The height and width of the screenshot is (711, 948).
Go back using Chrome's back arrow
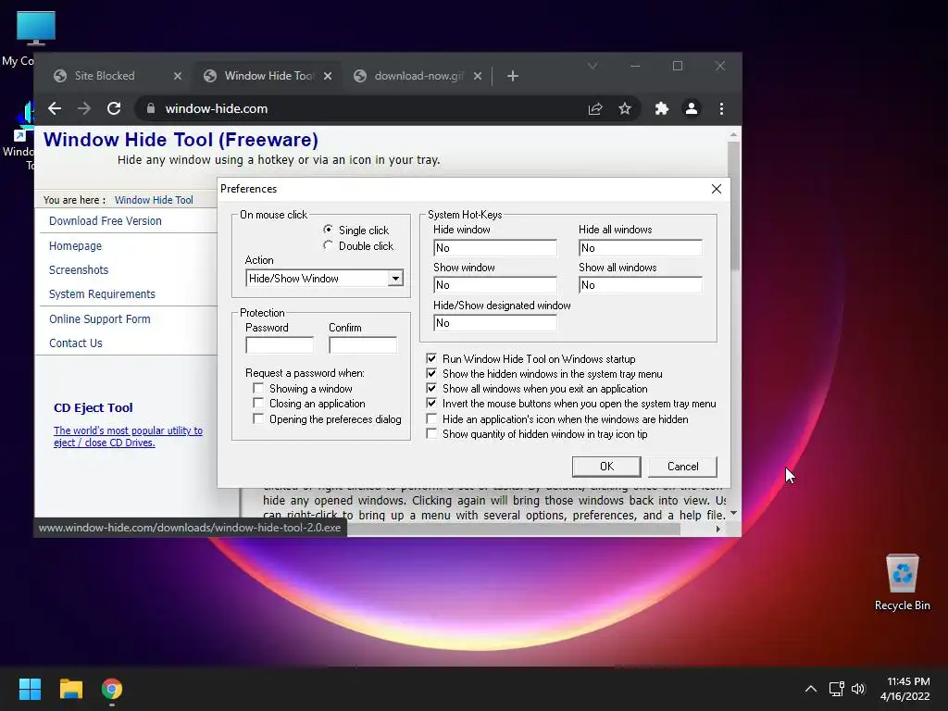pos(55,109)
